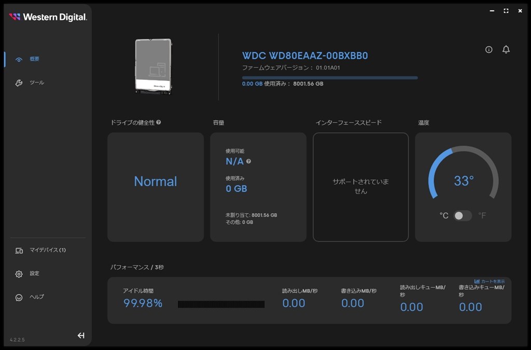Collapse the sidebar with the arrow button
The height and width of the screenshot is (350, 531).
(x=81, y=335)
